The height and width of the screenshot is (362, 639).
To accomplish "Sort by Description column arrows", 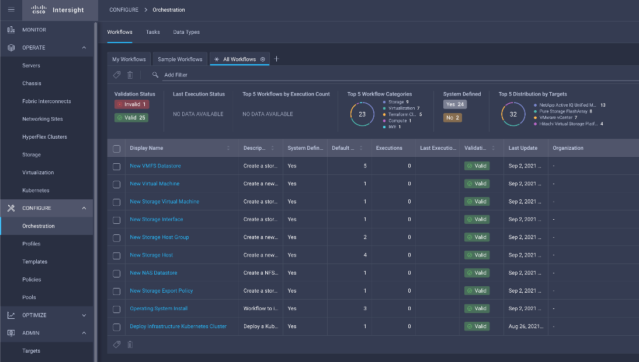I will tap(273, 148).
